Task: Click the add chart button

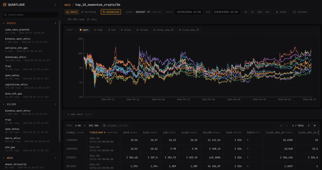Action: (x=79, y=114)
